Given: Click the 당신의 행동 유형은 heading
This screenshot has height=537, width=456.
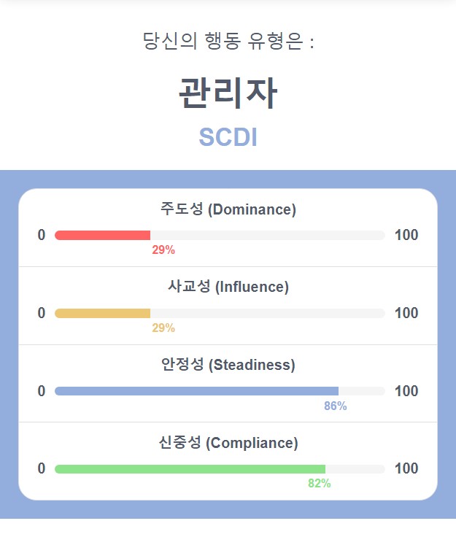Looking at the screenshot, I should click(228, 41).
